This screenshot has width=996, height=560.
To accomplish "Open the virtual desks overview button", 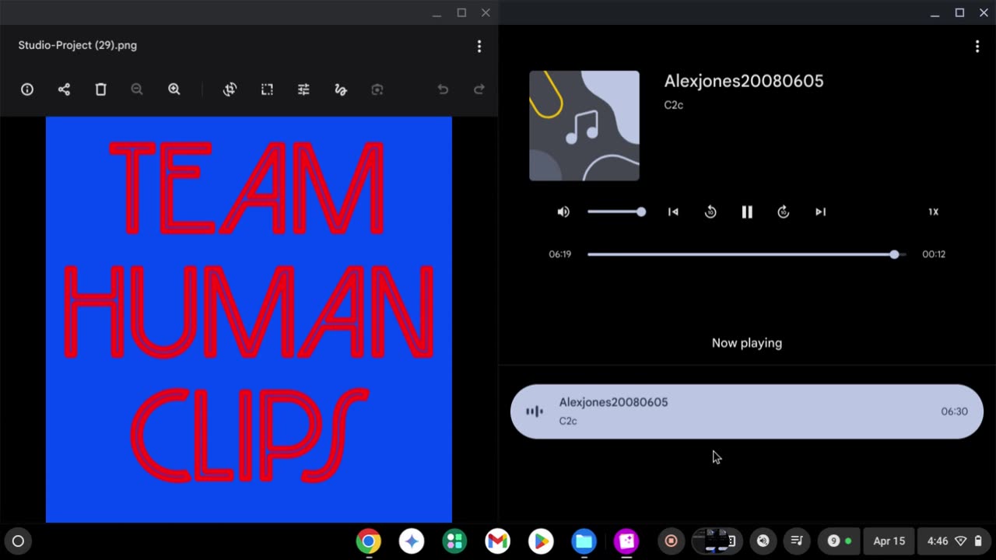I will point(717,541).
